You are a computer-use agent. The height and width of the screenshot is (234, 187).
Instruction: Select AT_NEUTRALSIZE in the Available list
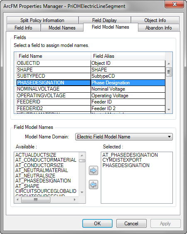(35, 175)
